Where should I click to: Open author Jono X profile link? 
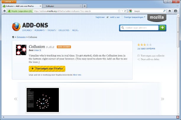[38, 50]
